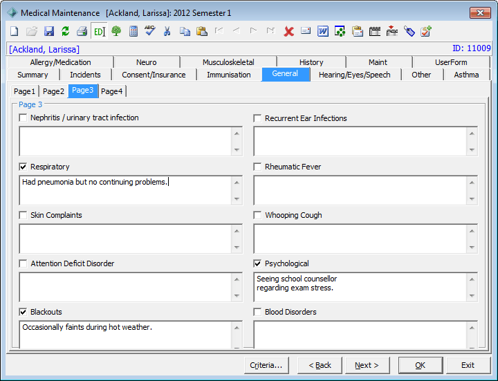The height and width of the screenshot is (381, 498).
Task: Click the Criteria... button
Action: [x=266, y=365]
